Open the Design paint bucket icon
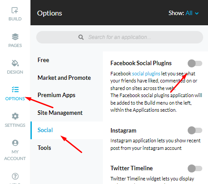The height and width of the screenshot is (184, 208). pos(15,63)
